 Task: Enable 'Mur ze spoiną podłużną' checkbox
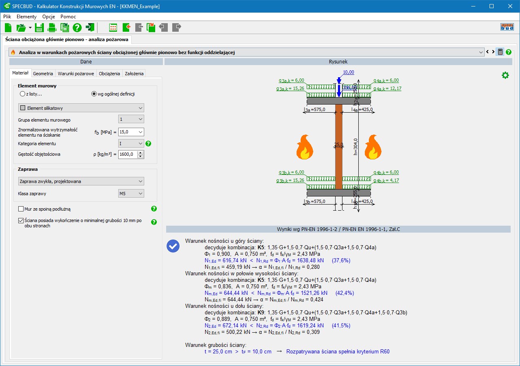tap(21, 209)
